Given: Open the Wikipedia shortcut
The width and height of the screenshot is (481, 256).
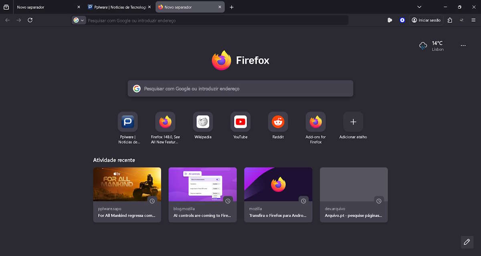Looking at the screenshot, I should [x=203, y=122].
